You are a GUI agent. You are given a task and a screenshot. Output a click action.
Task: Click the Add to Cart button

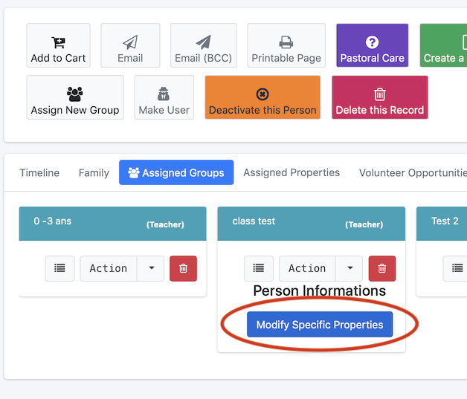(x=58, y=45)
